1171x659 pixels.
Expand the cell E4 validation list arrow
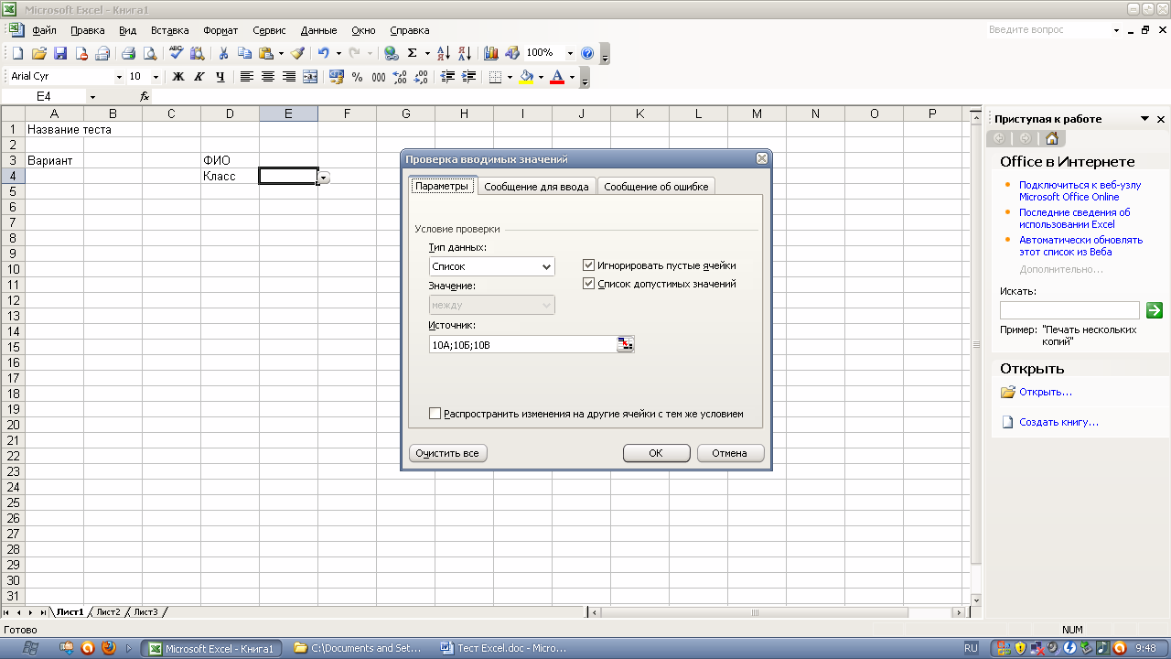(x=324, y=177)
